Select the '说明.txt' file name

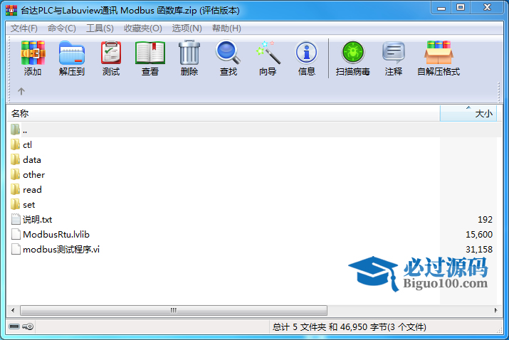(37, 220)
